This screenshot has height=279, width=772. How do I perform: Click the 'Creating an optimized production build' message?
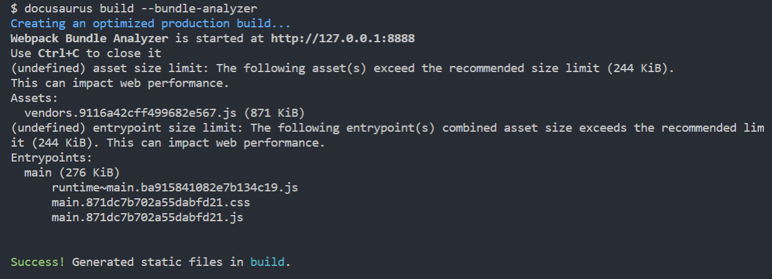click(151, 24)
